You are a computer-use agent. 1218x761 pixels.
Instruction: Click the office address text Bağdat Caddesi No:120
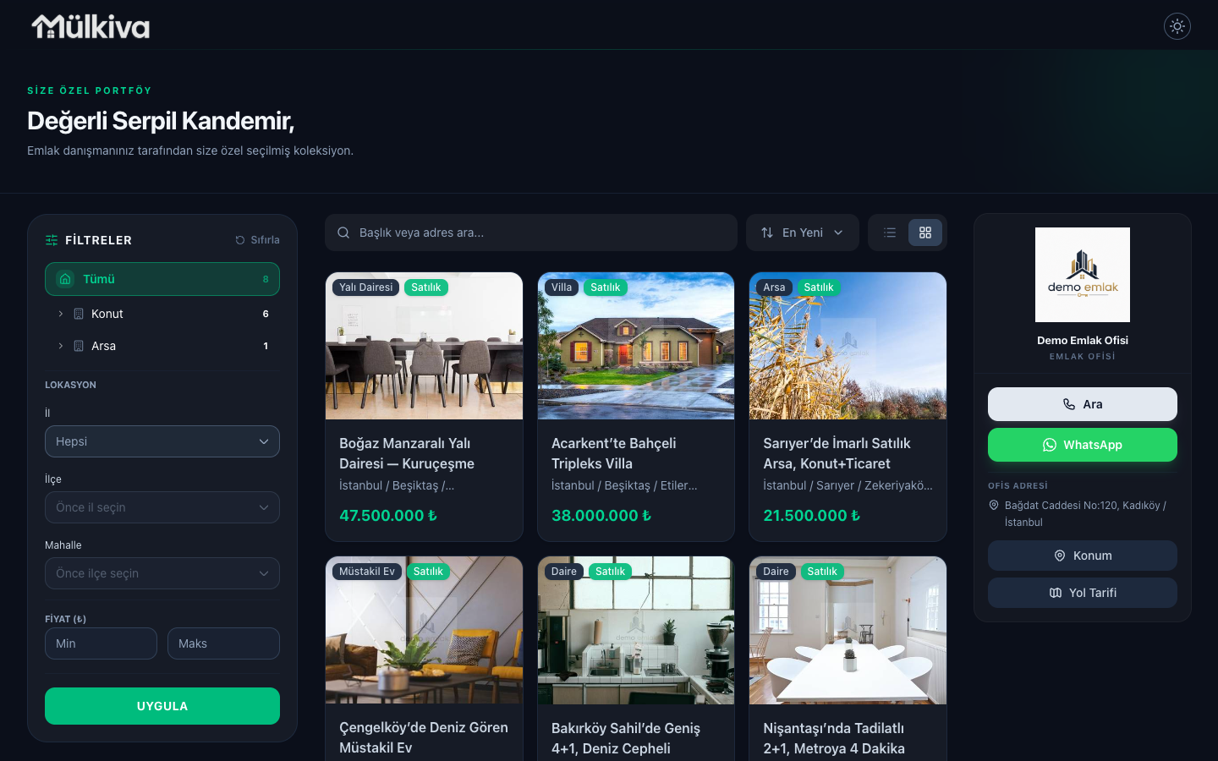point(1085,514)
